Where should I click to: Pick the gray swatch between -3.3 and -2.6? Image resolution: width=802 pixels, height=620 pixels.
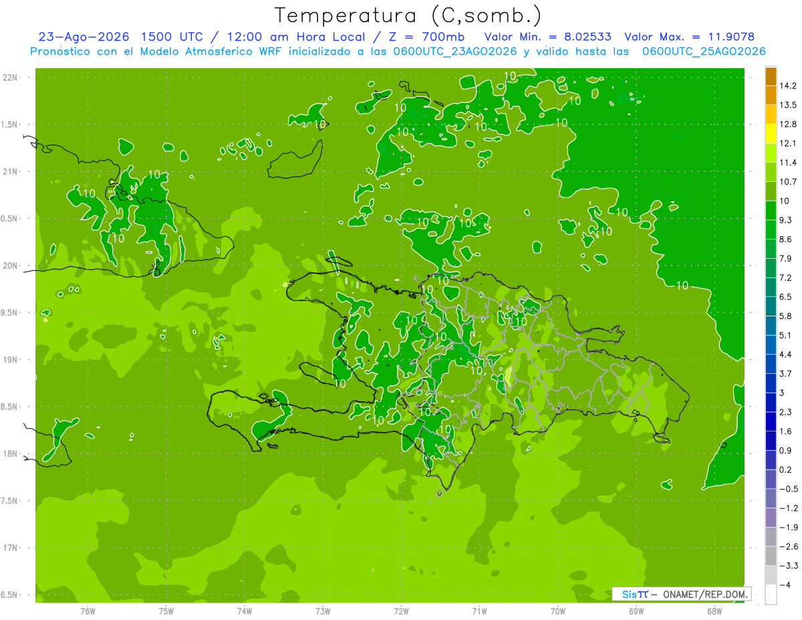click(x=771, y=556)
